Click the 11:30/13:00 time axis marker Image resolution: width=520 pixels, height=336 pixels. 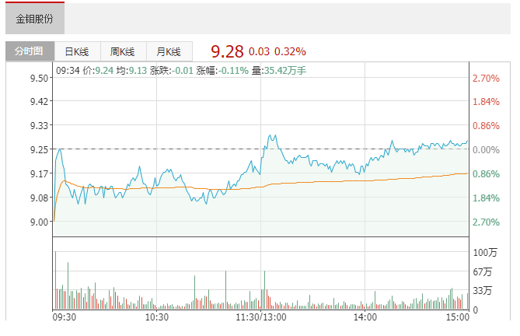pos(261,317)
